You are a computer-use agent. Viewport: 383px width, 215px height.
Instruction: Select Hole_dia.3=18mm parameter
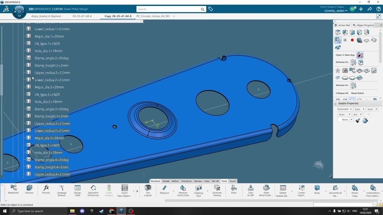click(x=48, y=152)
